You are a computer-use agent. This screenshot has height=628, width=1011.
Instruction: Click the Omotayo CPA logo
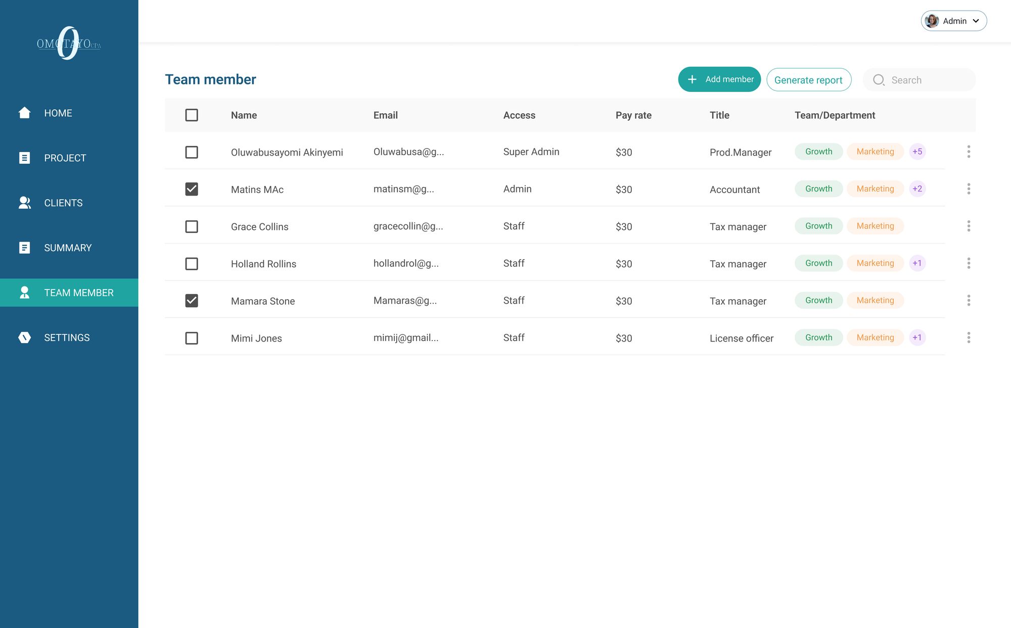coord(69,43)
